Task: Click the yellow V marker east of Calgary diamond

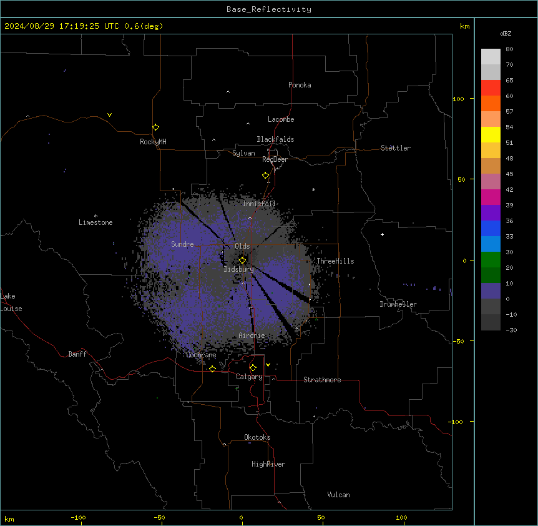Action: 268,365
